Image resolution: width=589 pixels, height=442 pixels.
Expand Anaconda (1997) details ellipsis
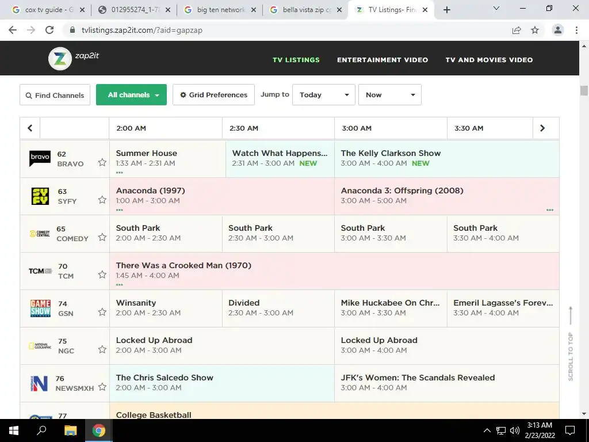click(x=120, y=209)
